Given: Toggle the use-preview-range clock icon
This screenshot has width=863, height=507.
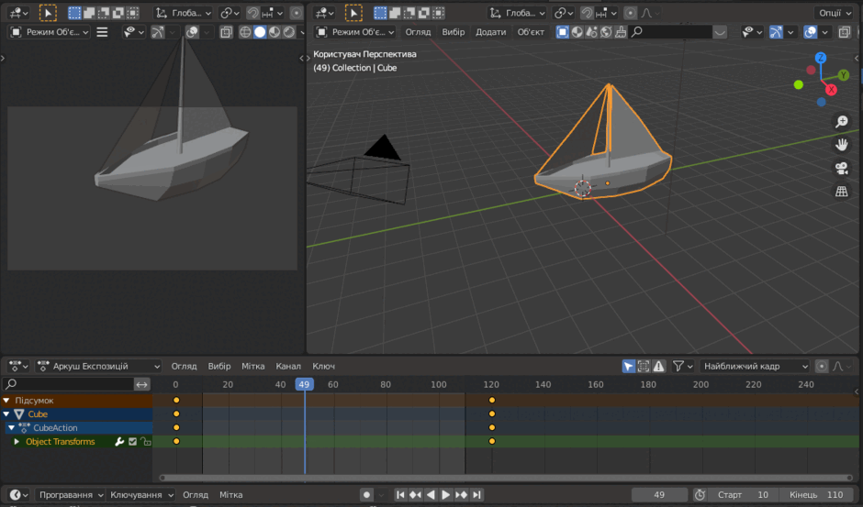Looking at the screenshot, I should (x=700, y=495).
